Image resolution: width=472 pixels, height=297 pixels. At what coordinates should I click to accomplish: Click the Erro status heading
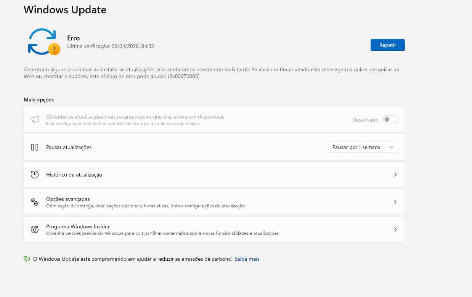pos(74,38)
